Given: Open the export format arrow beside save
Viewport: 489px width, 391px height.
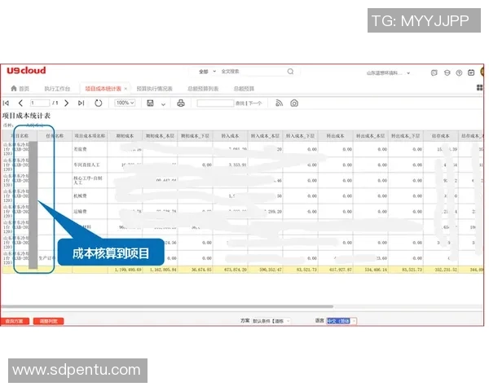Looking at the screenshot, I should point(163,104).
